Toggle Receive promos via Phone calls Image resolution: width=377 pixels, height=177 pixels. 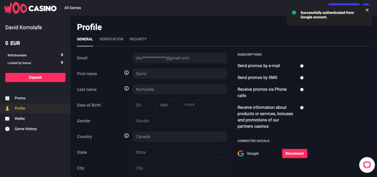pos(303,90)
